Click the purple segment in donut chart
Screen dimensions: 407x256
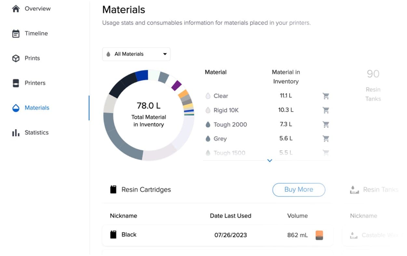[x=176, y=85]
